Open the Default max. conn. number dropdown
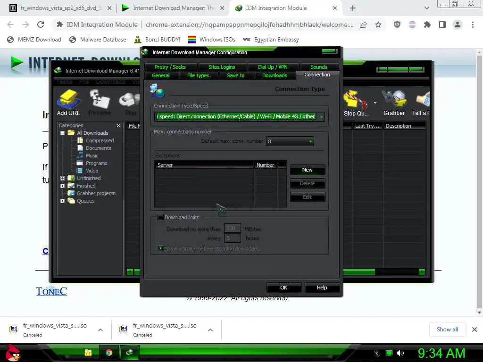 click(310, 141)
